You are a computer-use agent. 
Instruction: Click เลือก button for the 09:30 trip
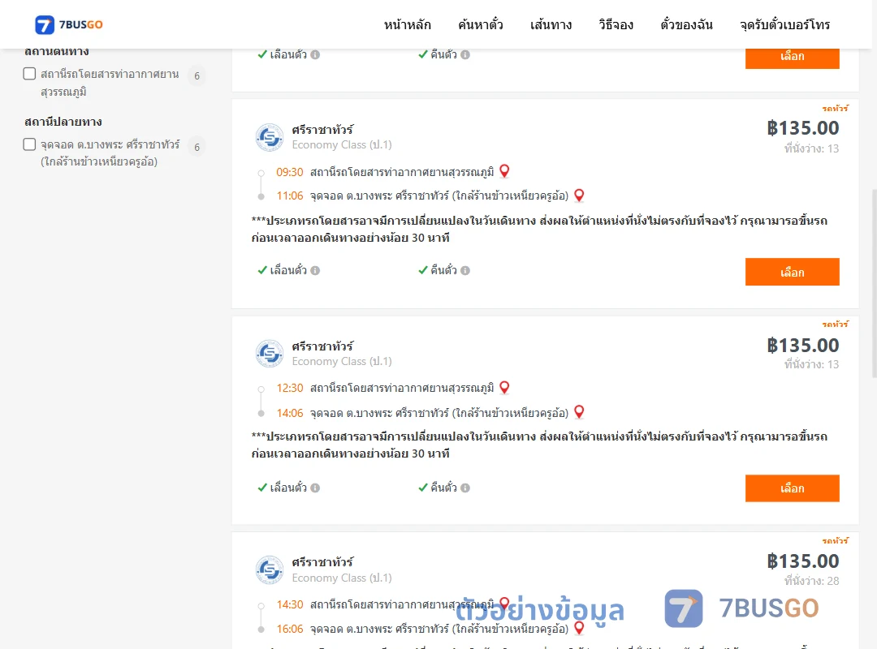(792, 272)
